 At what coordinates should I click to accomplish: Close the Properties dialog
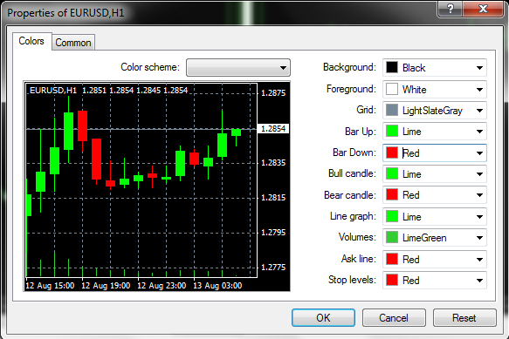click(x=483, y=9)
